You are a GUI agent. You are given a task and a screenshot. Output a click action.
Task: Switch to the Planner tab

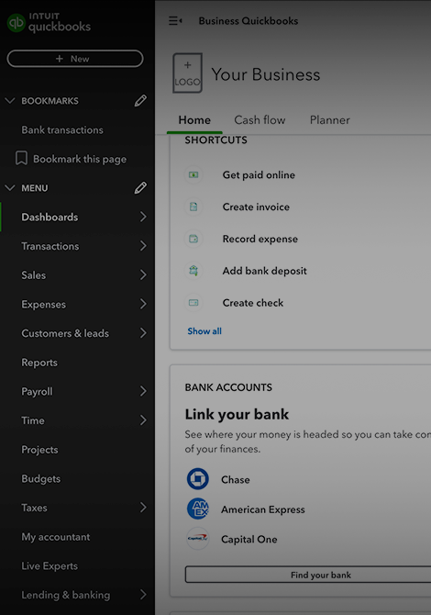pos(329,120)
